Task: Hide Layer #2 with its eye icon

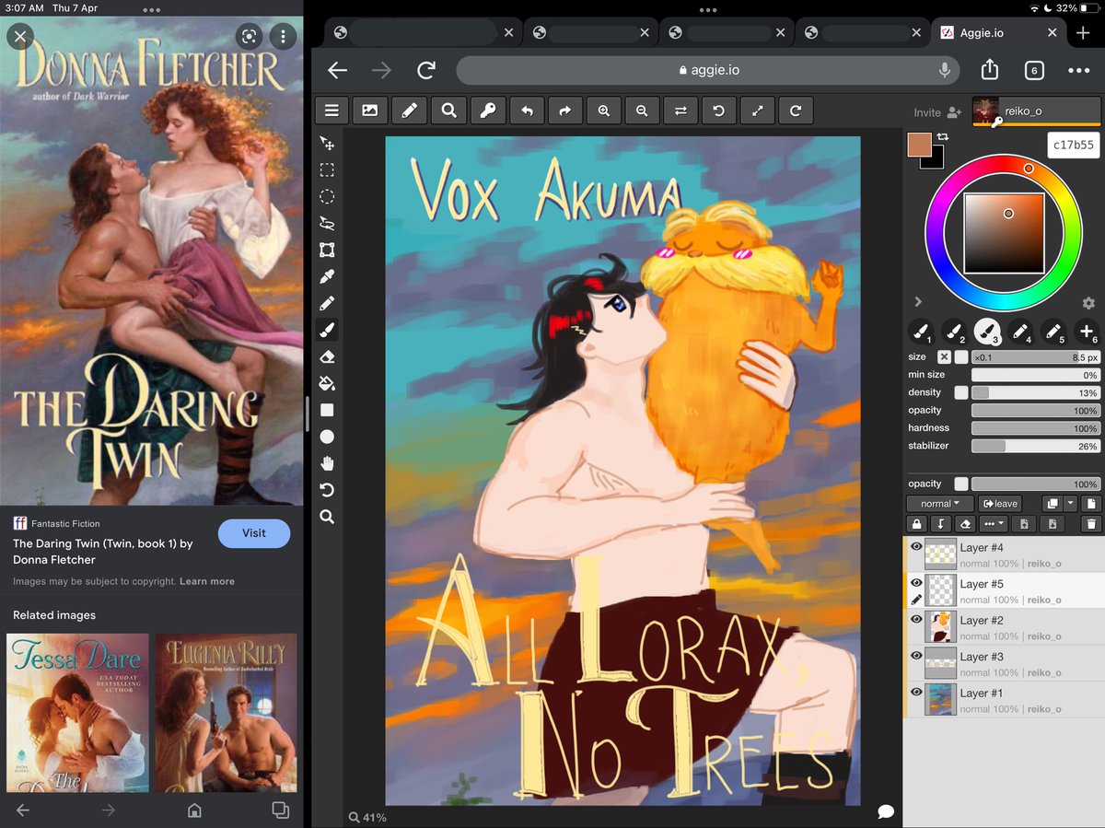Action: 916,619
